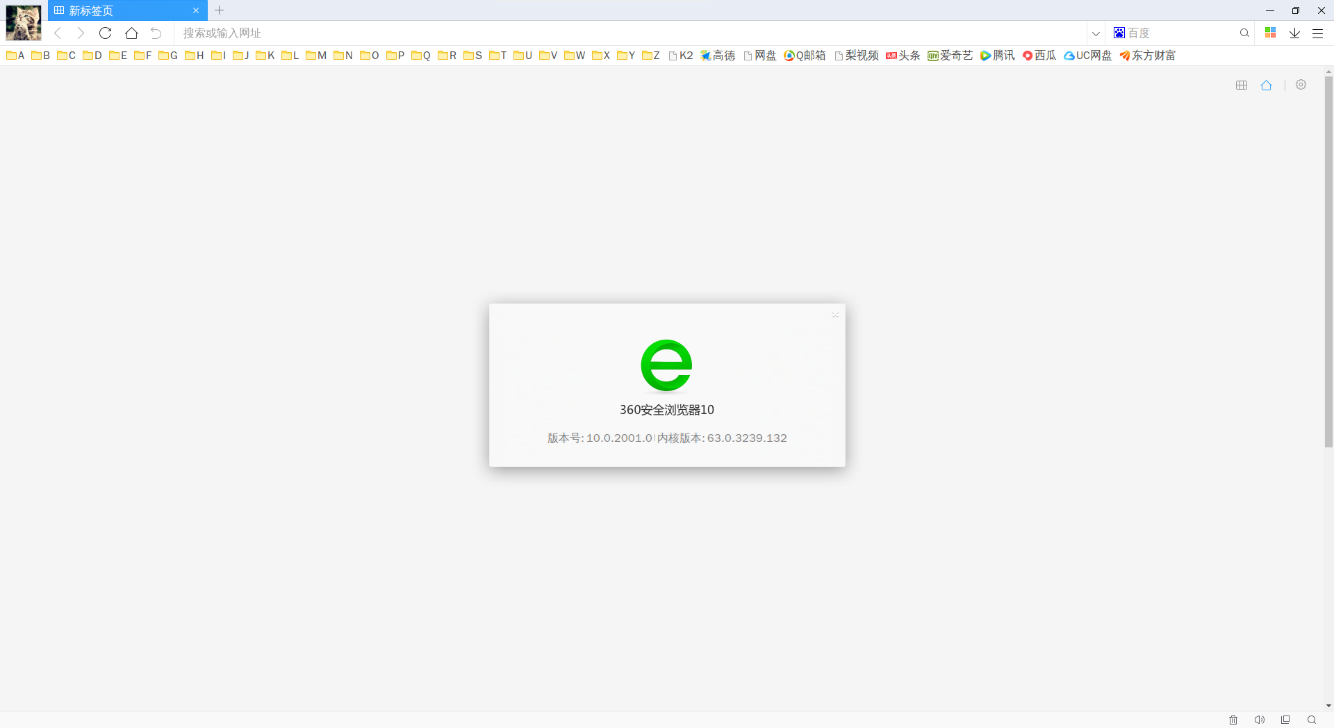Open page zoom magnifier in status bar
Image resolution: width=1334 pixels, height=728 pixels.
(1312, 720)
